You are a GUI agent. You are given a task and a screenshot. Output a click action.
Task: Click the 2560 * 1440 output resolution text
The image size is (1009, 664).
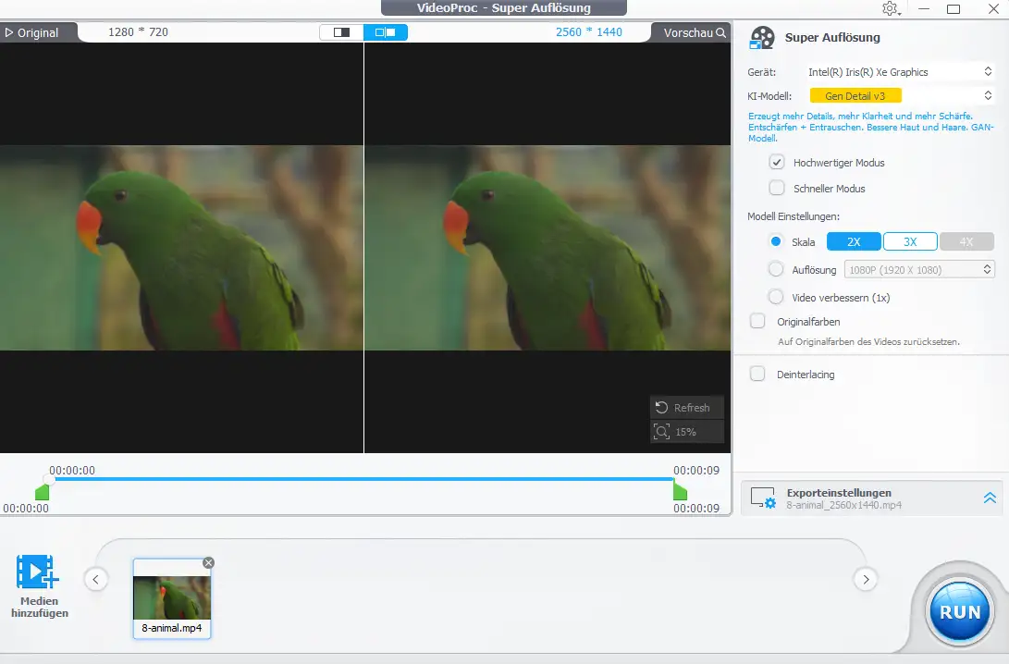589,32
